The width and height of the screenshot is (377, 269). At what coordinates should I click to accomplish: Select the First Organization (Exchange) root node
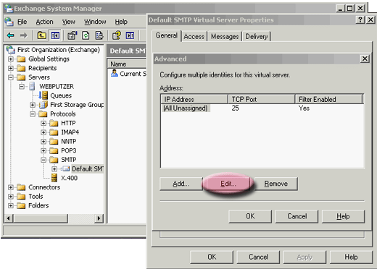[x=59, y=50]
